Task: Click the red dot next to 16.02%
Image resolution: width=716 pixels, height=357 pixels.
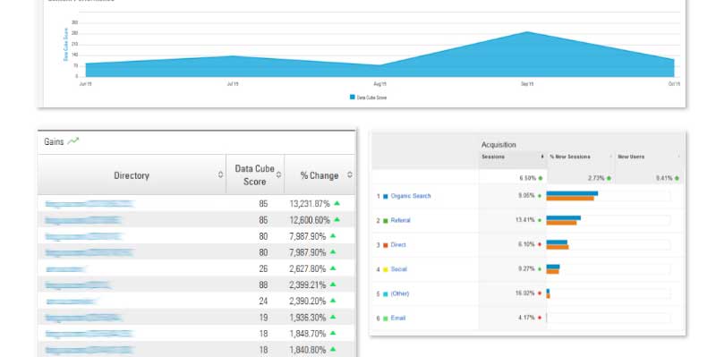Action: click(540, 293)
